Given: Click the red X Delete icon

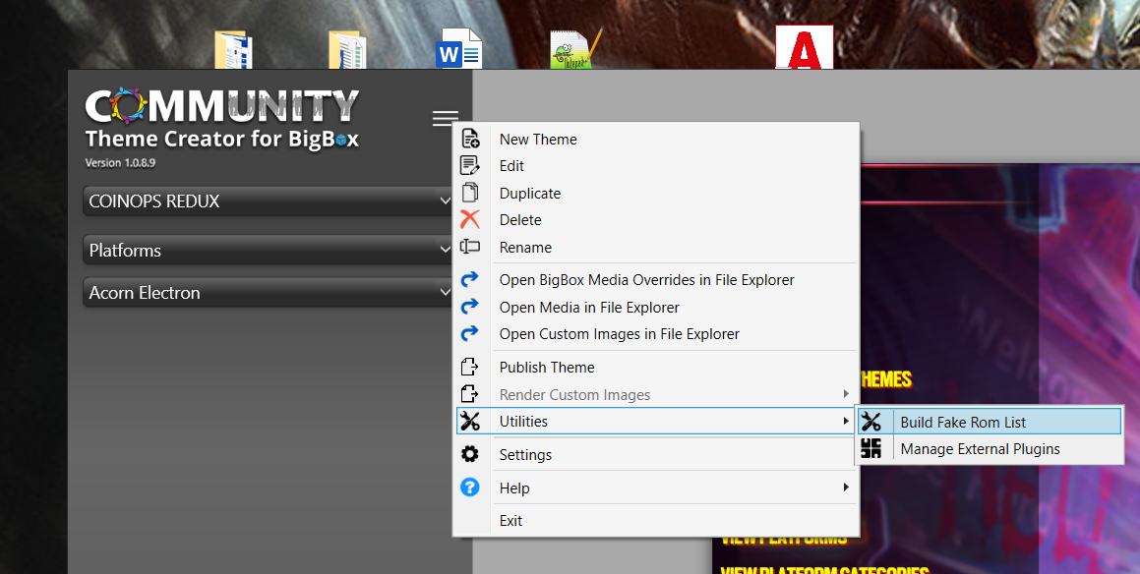Looking at the screenshot, I should pyautogui.click(x=470, y=219).
